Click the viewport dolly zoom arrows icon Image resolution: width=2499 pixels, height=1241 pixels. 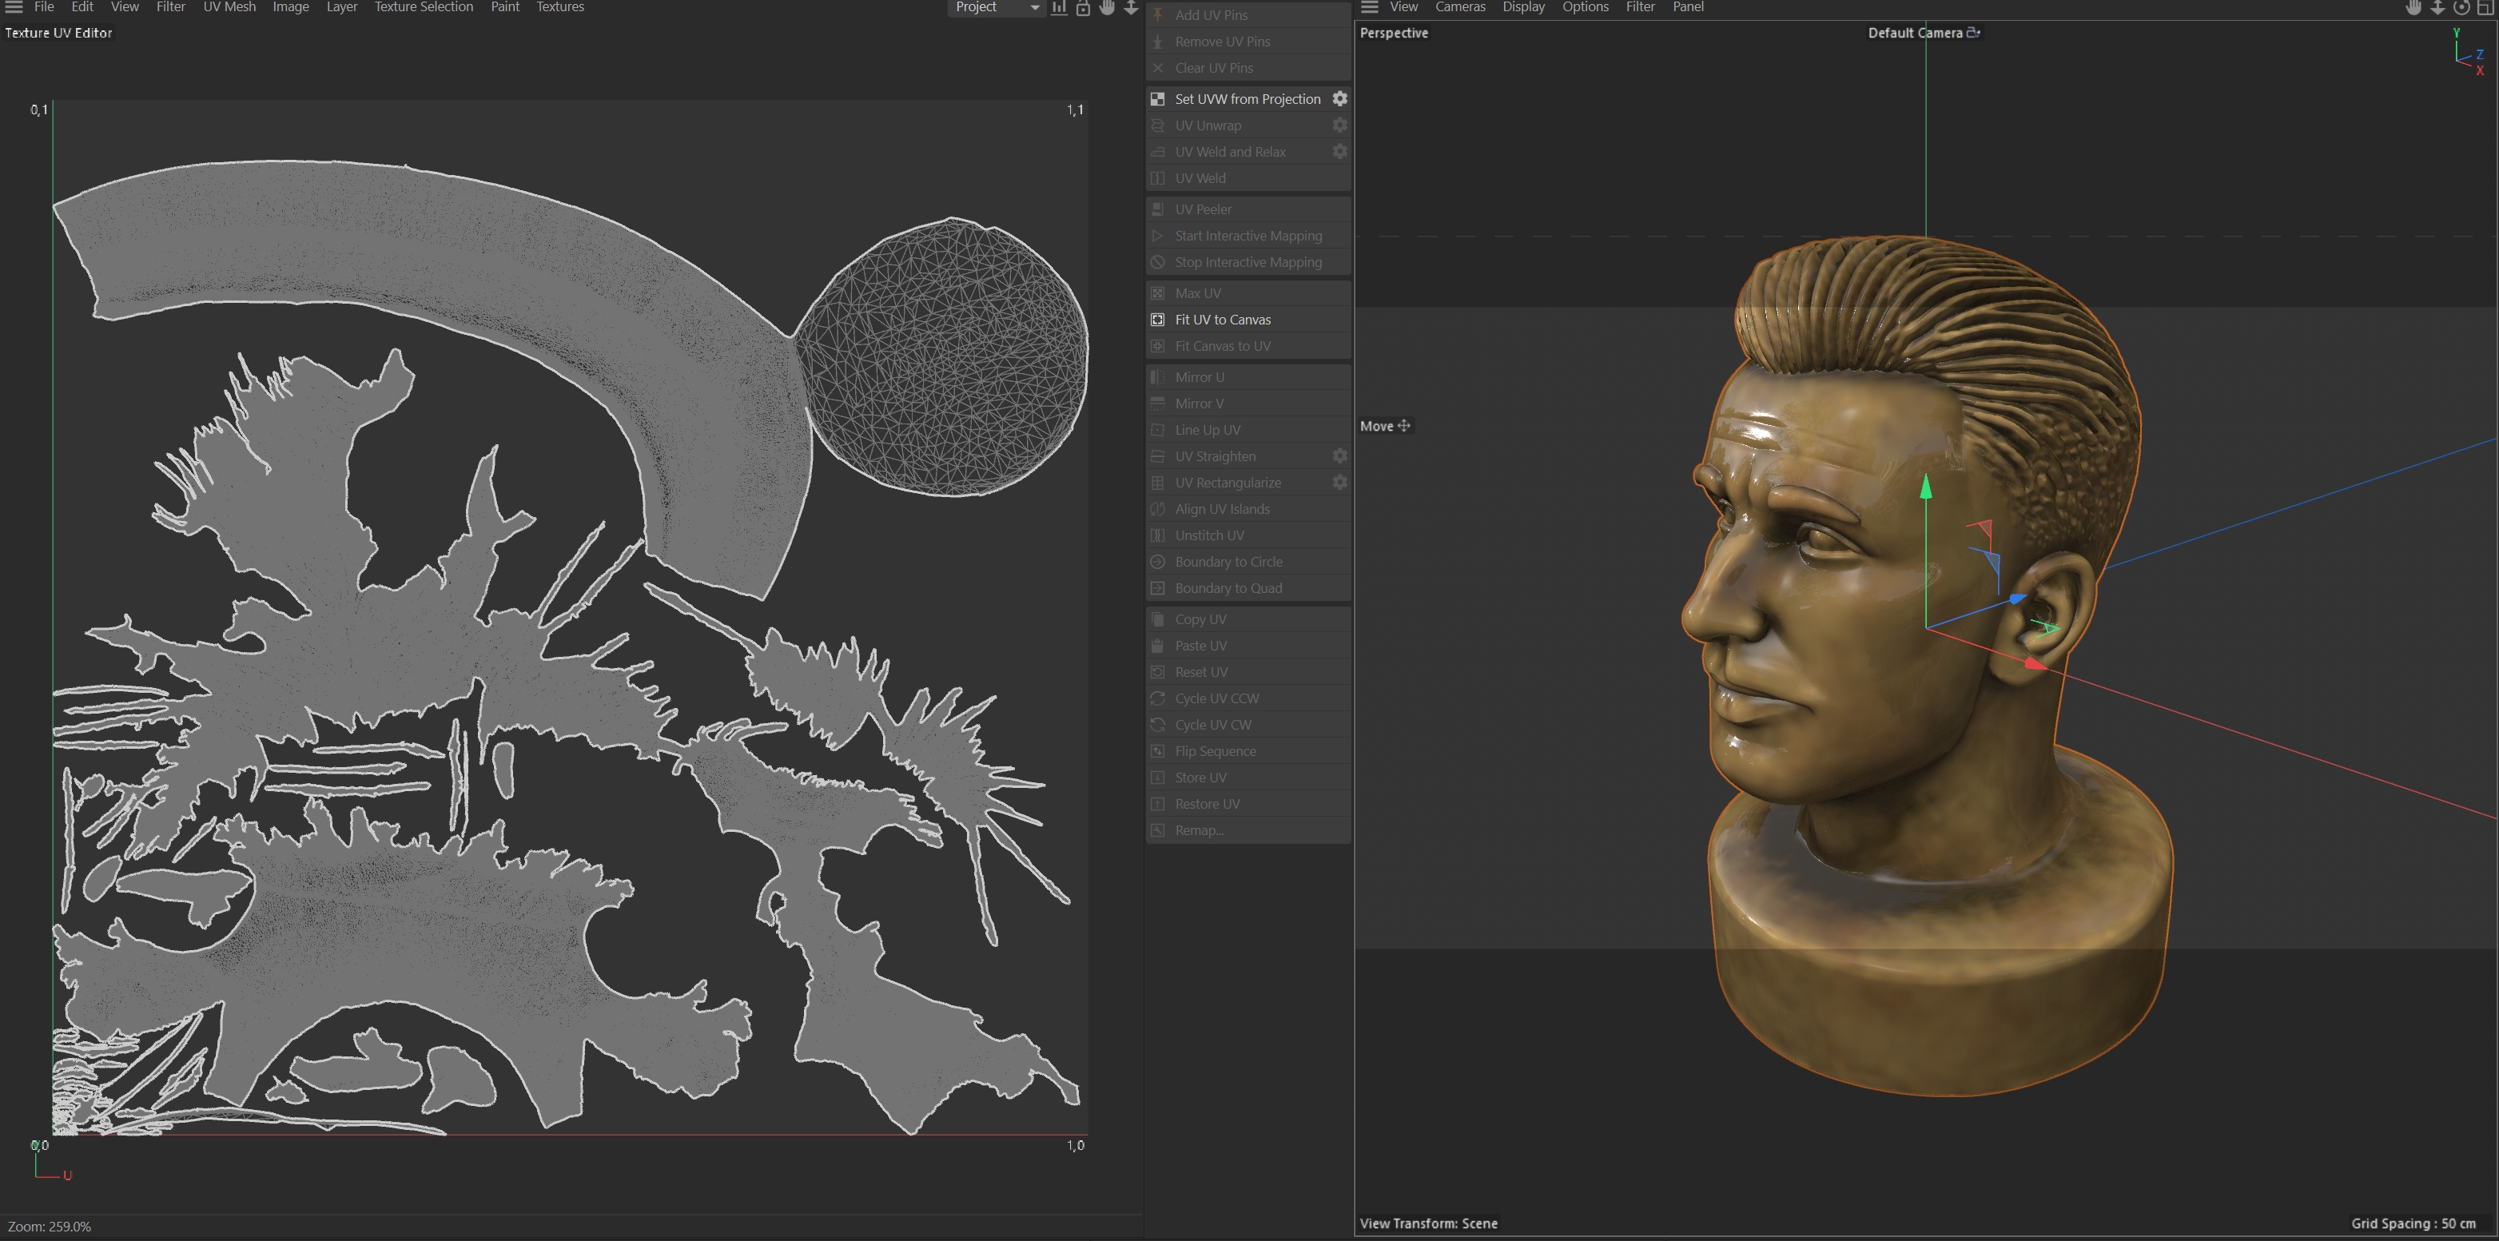(2437, 8)
